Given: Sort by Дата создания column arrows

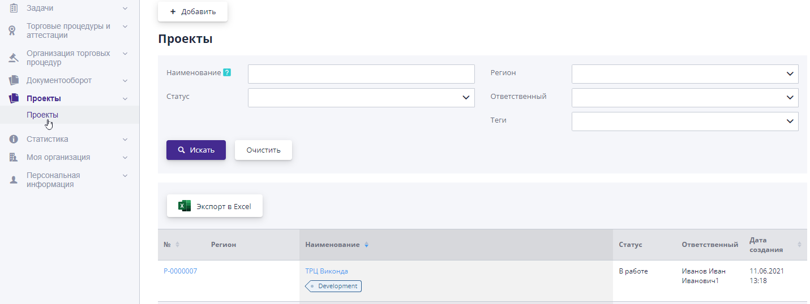Looking at the screenshot, I should (x=799, y=245).
